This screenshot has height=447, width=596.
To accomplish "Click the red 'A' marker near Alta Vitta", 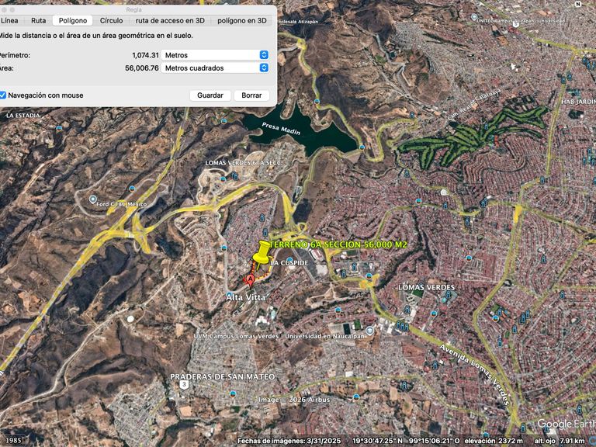I will (250, 279).
